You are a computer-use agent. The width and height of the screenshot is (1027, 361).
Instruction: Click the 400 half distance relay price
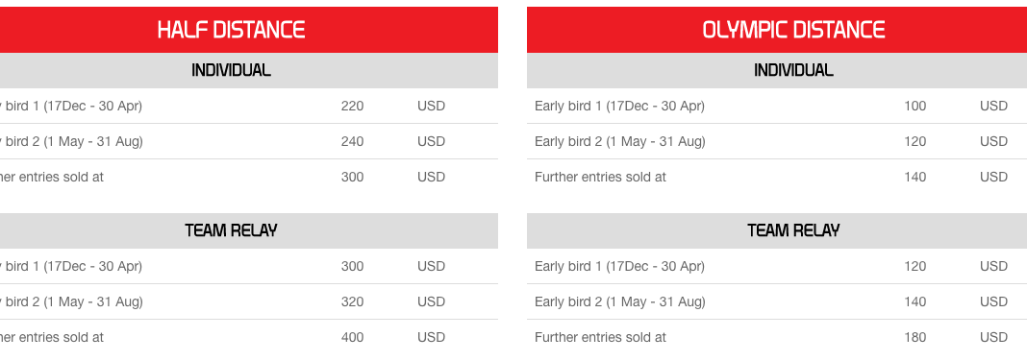pyautogui.click(x=352, y=337)
